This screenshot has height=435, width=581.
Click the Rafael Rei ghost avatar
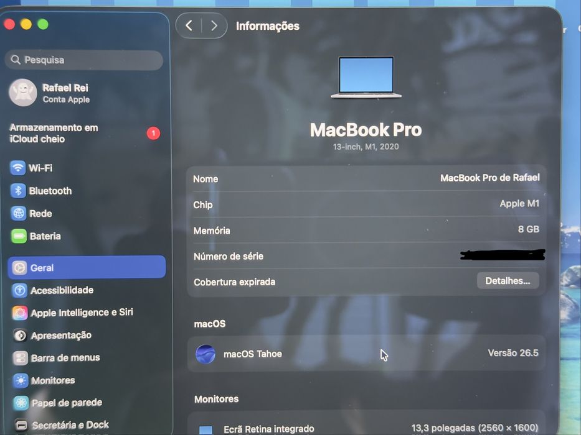(23, 93)
